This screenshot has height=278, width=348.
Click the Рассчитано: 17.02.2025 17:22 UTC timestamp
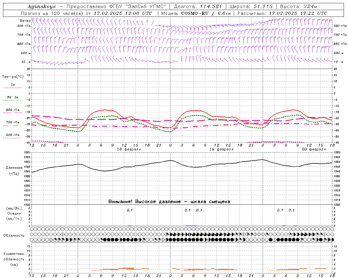pyautogui.click(x=282, y=13)
